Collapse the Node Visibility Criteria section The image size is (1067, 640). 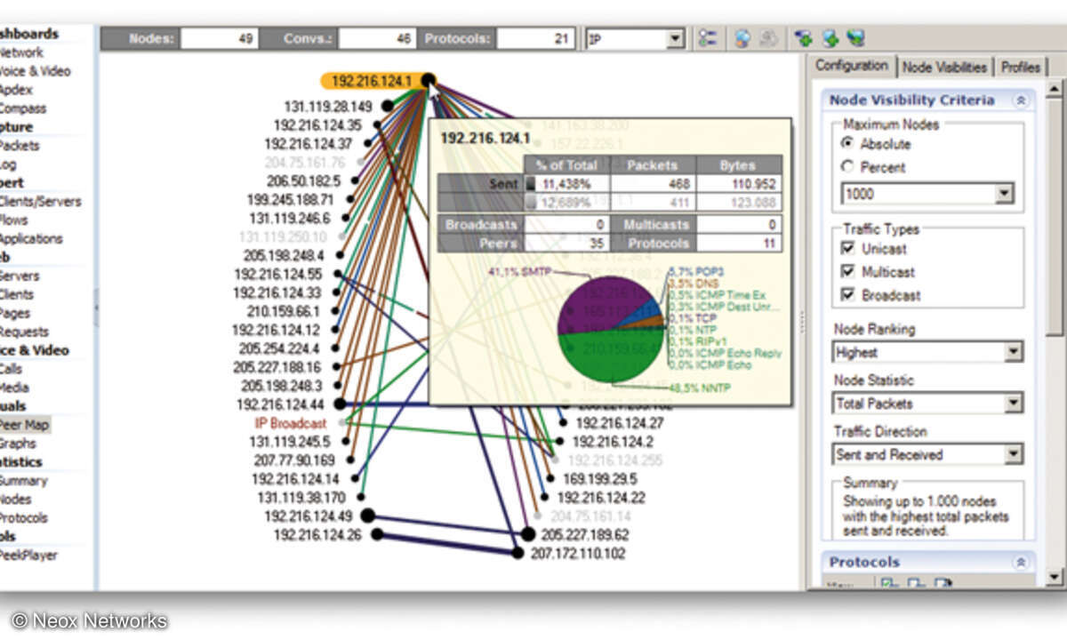[x=1021, y=100]
